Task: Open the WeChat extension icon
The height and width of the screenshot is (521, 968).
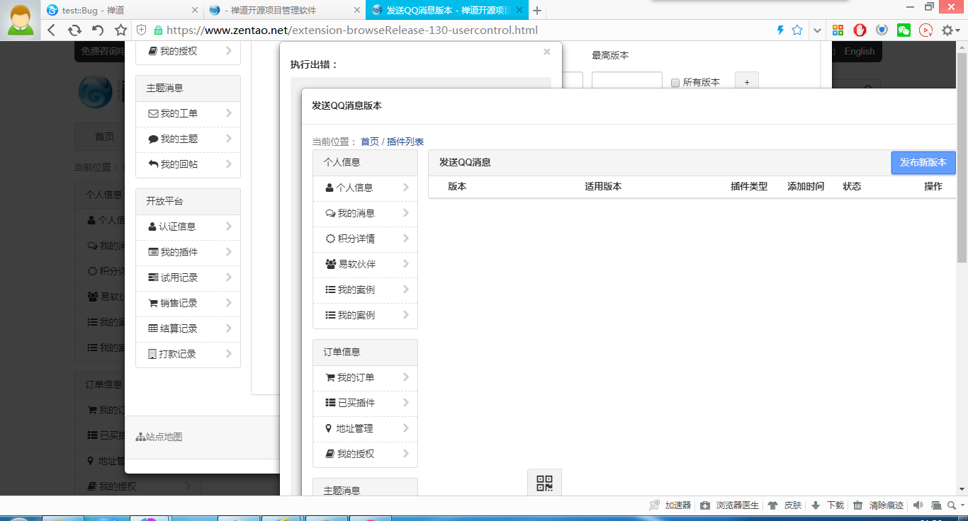Action: [904, 30]
